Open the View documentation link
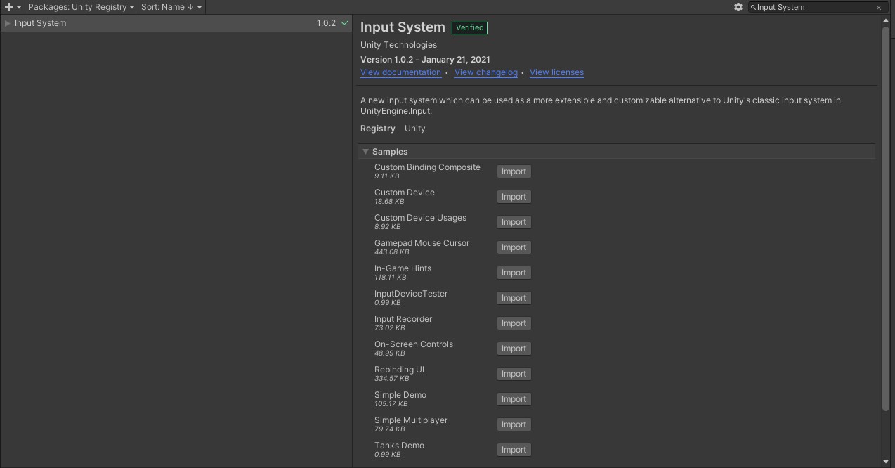 [400, 72]
